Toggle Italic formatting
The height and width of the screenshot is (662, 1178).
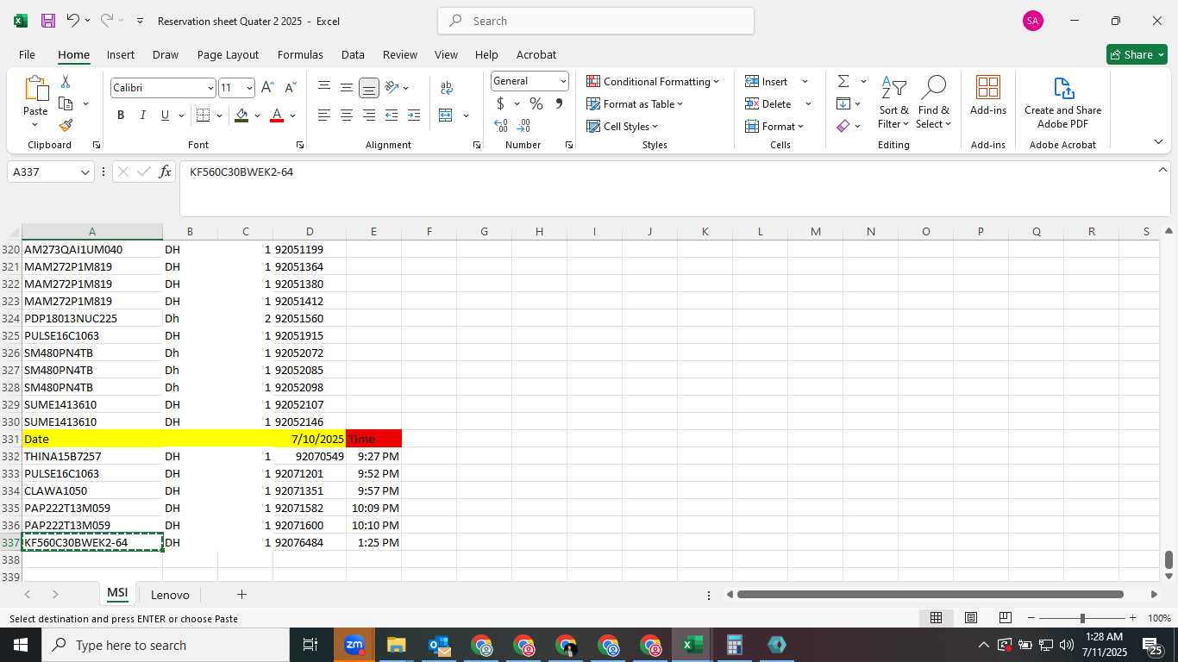click(x=143, y=116)
